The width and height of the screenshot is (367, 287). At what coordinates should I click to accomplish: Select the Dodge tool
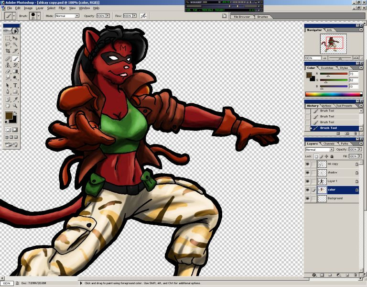(x=15, y=77)
